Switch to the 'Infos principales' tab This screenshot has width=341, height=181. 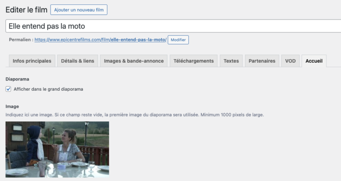[x=32, y=61]
